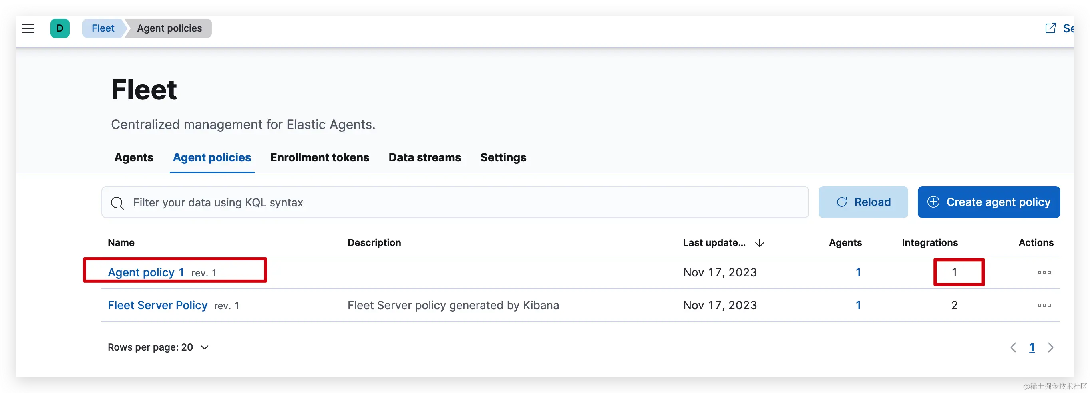Click the green D space avatar
The width and height of the screenshot is (1090, 393).
click(60, 28)
